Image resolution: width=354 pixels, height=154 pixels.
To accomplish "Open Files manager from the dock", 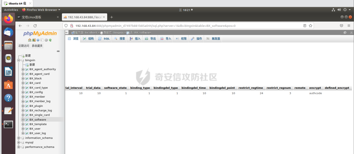I will [x=8, y=46].
